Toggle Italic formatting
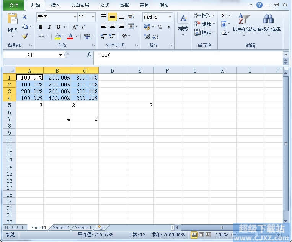 tap(49, 27)
